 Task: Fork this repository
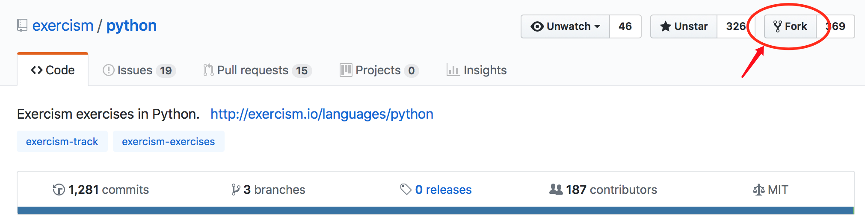(x=790, y=26)
